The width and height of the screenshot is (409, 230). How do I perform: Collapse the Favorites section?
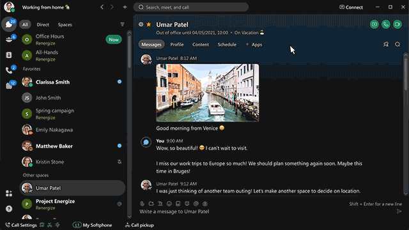click(31, 69)
